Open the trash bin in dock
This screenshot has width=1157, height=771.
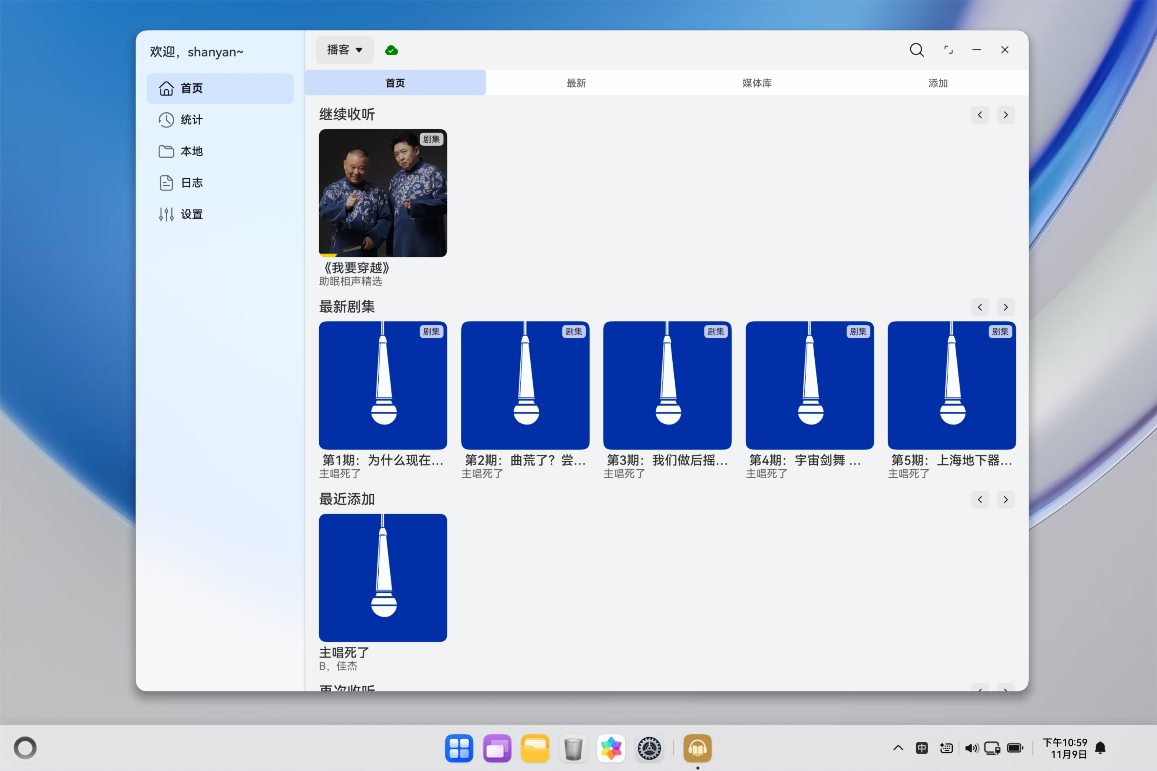point(573,748)
